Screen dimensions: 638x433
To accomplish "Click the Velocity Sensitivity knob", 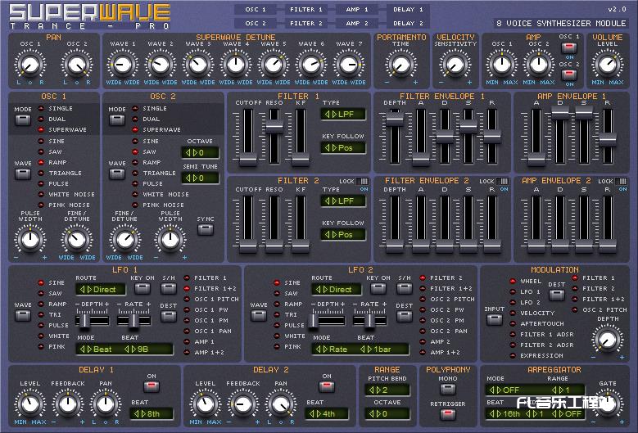I will [455, 64].
